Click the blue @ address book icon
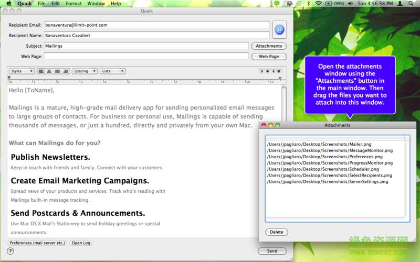 click(279, 30)
